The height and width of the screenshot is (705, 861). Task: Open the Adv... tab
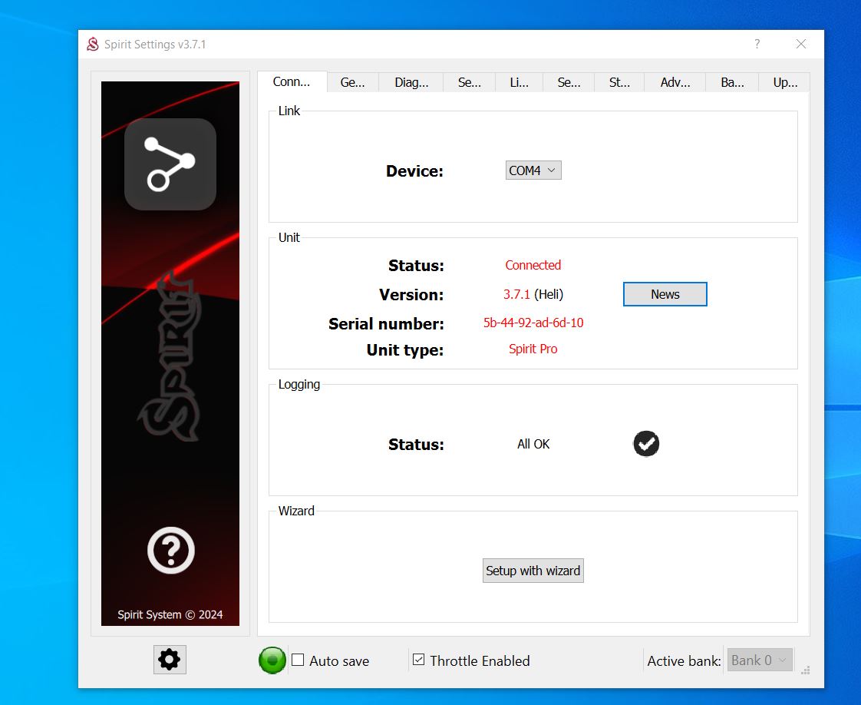click(x=675, y=83)
